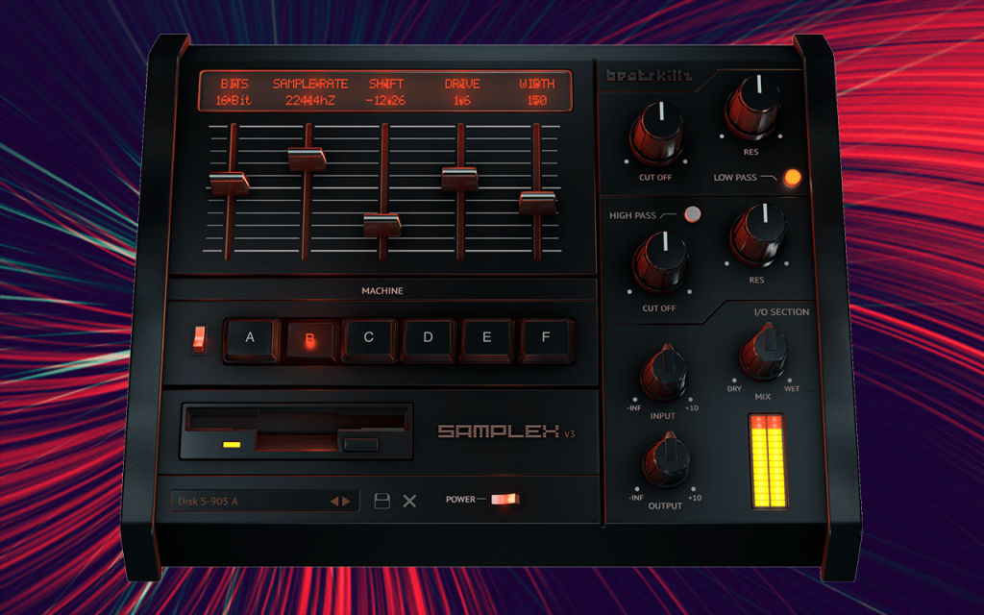Pick machine F button
Viewport: 984px width, 615px height.
coord(546,341)
